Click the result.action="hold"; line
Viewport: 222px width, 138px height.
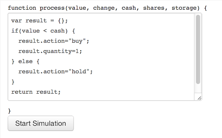tap(55, 72)
